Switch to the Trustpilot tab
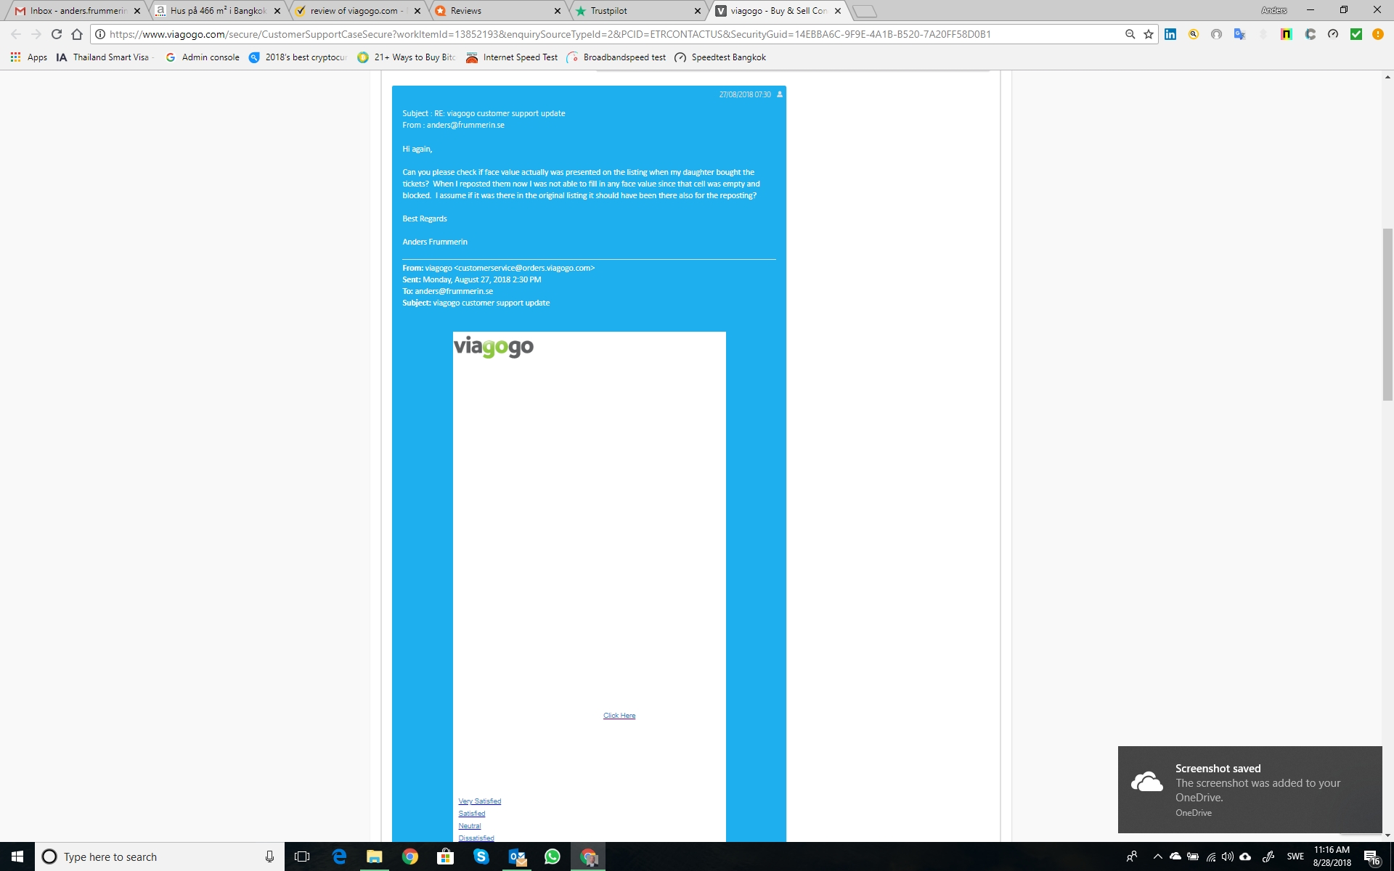Viewport: 1394px width, 871px height. (x=608, y=11)
